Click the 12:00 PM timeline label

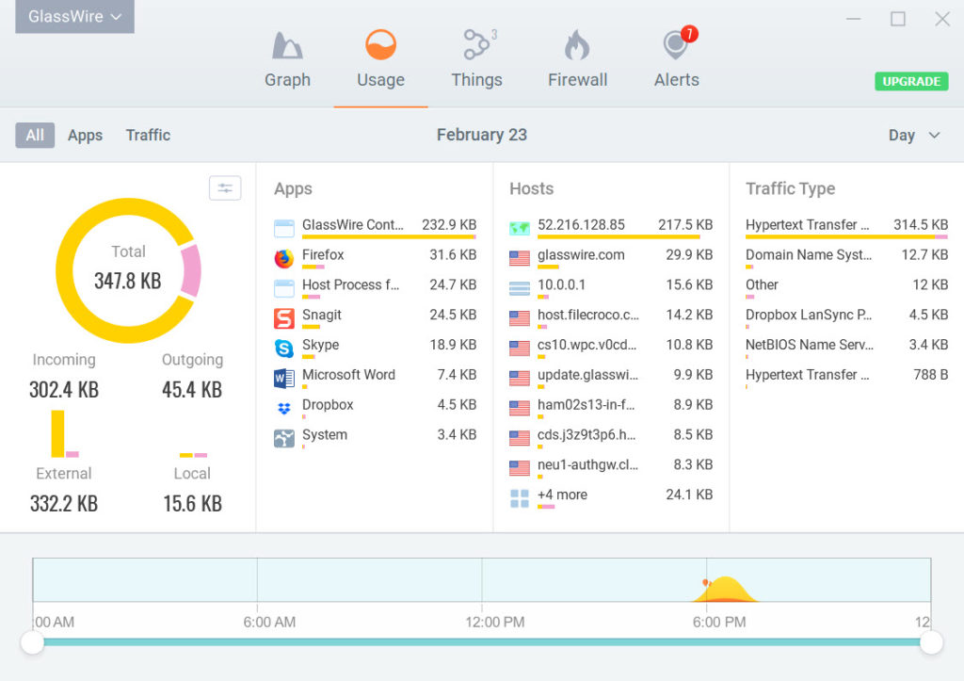coord(494,622)
